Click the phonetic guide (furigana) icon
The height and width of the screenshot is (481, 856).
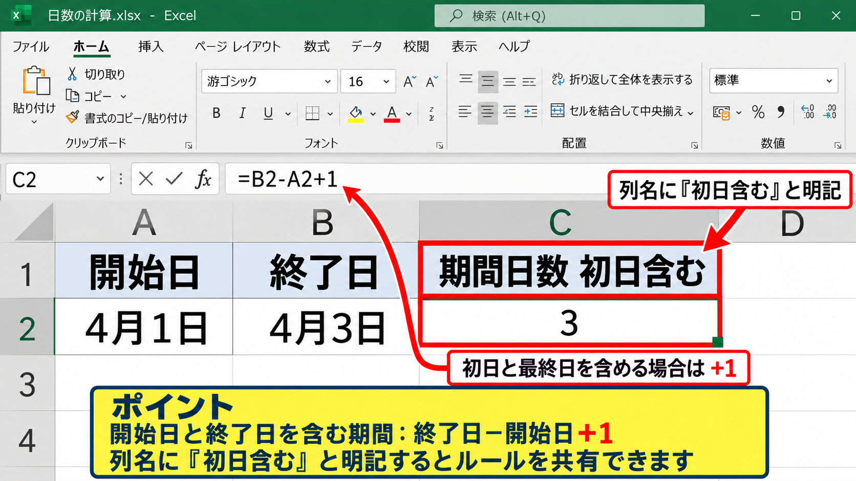432,113
